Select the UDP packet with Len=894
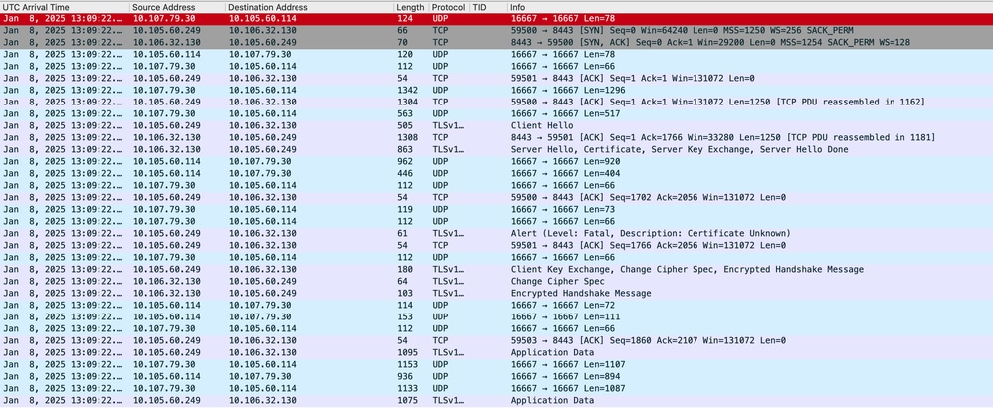This screenshot has width=993, height=418. coord(496,376)
